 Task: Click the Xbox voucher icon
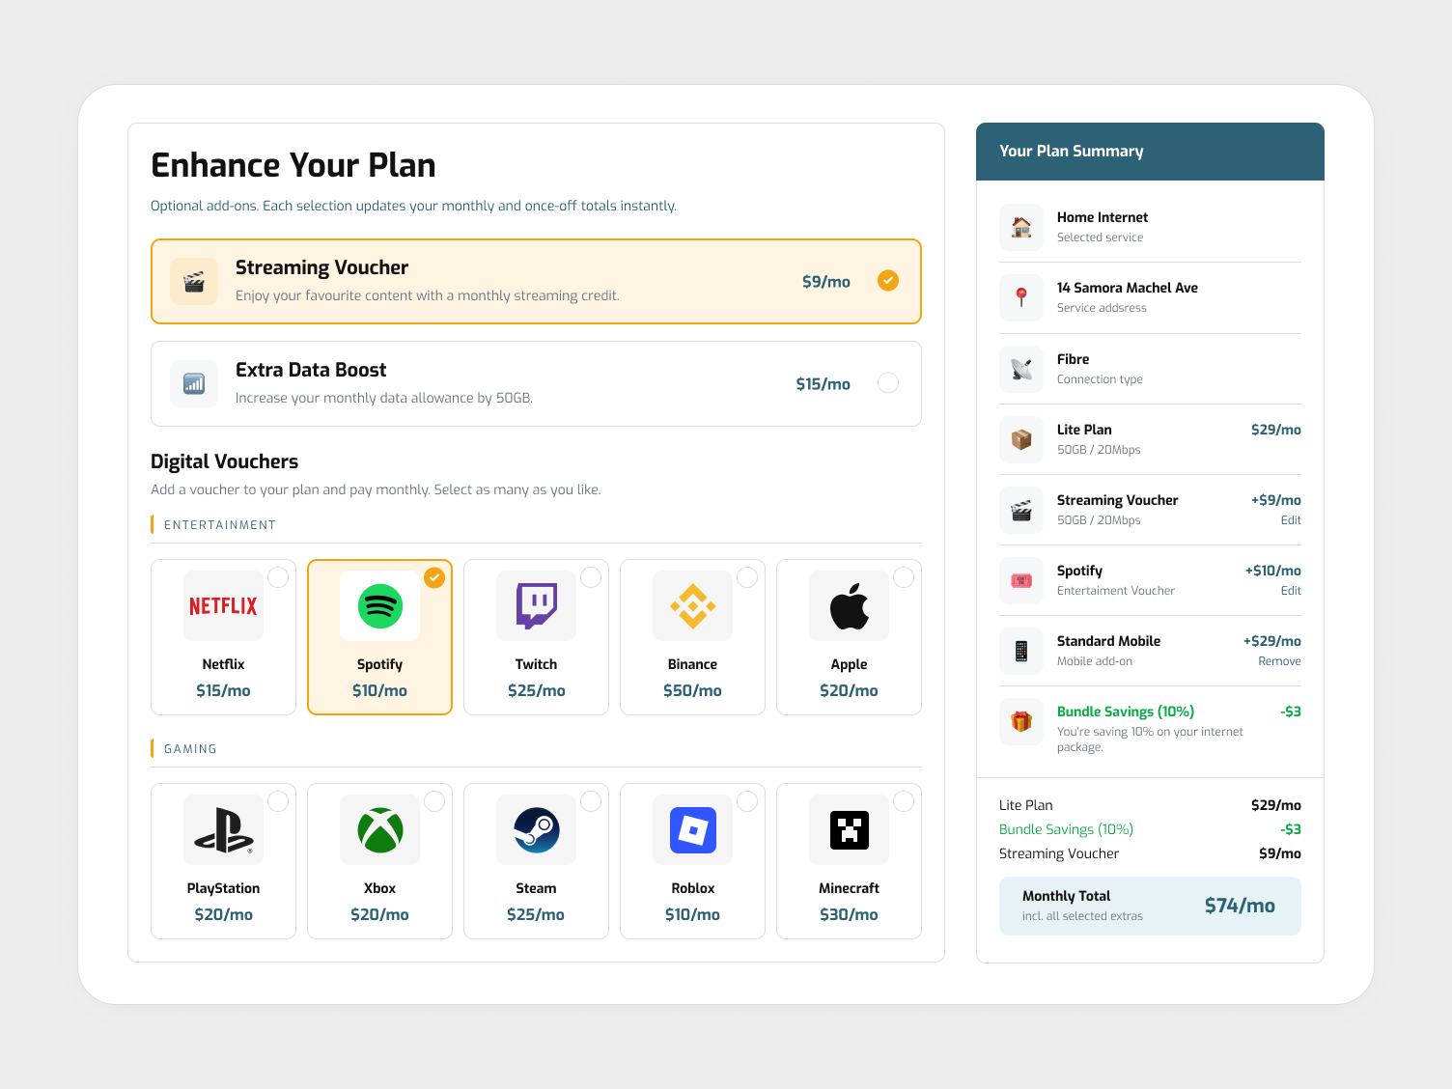(379, 829)
